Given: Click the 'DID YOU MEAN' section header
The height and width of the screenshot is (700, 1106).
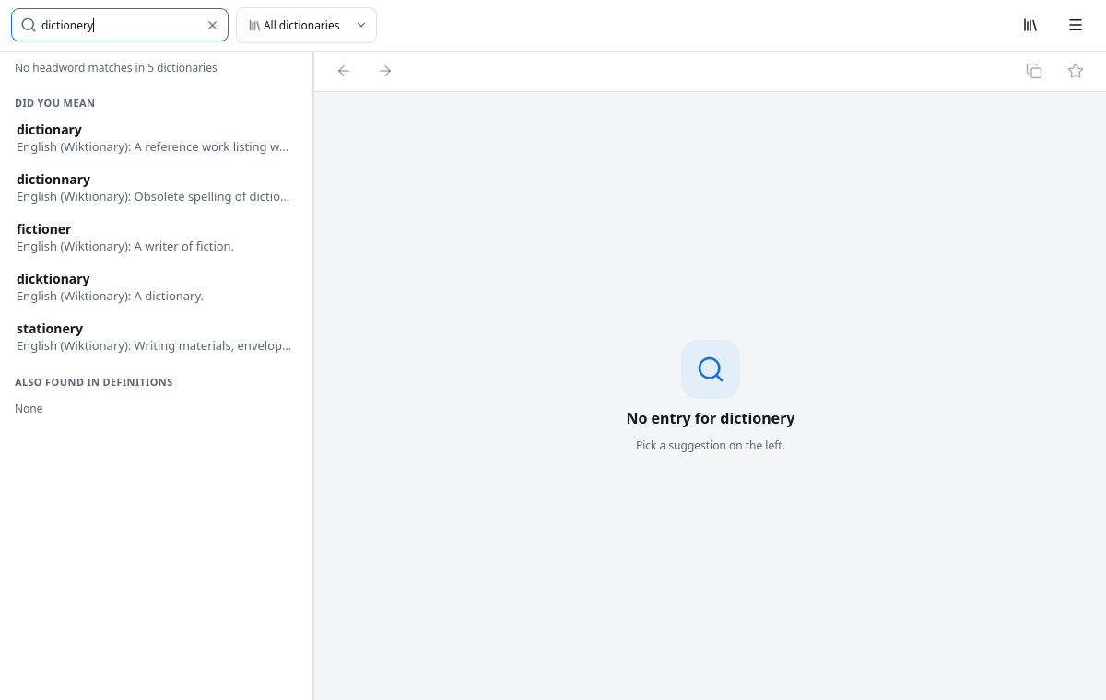Looking at the screenshot, I should tap(54, 103).
